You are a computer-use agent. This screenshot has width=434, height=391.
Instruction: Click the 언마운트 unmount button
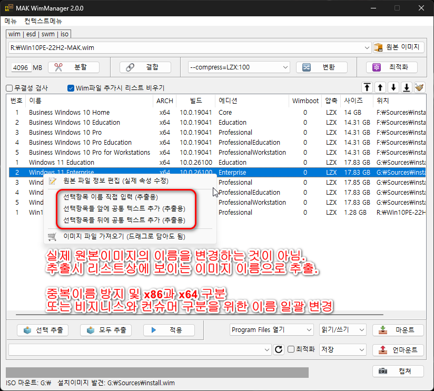[398, 350]
